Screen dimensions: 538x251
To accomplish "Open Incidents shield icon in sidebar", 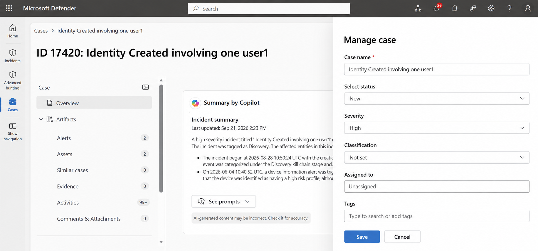I will pos(13,53).
